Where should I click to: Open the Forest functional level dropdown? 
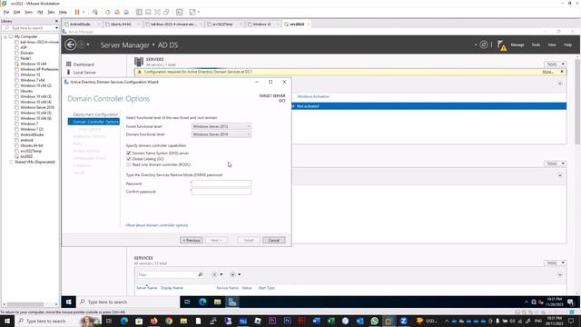click(222, 126)
